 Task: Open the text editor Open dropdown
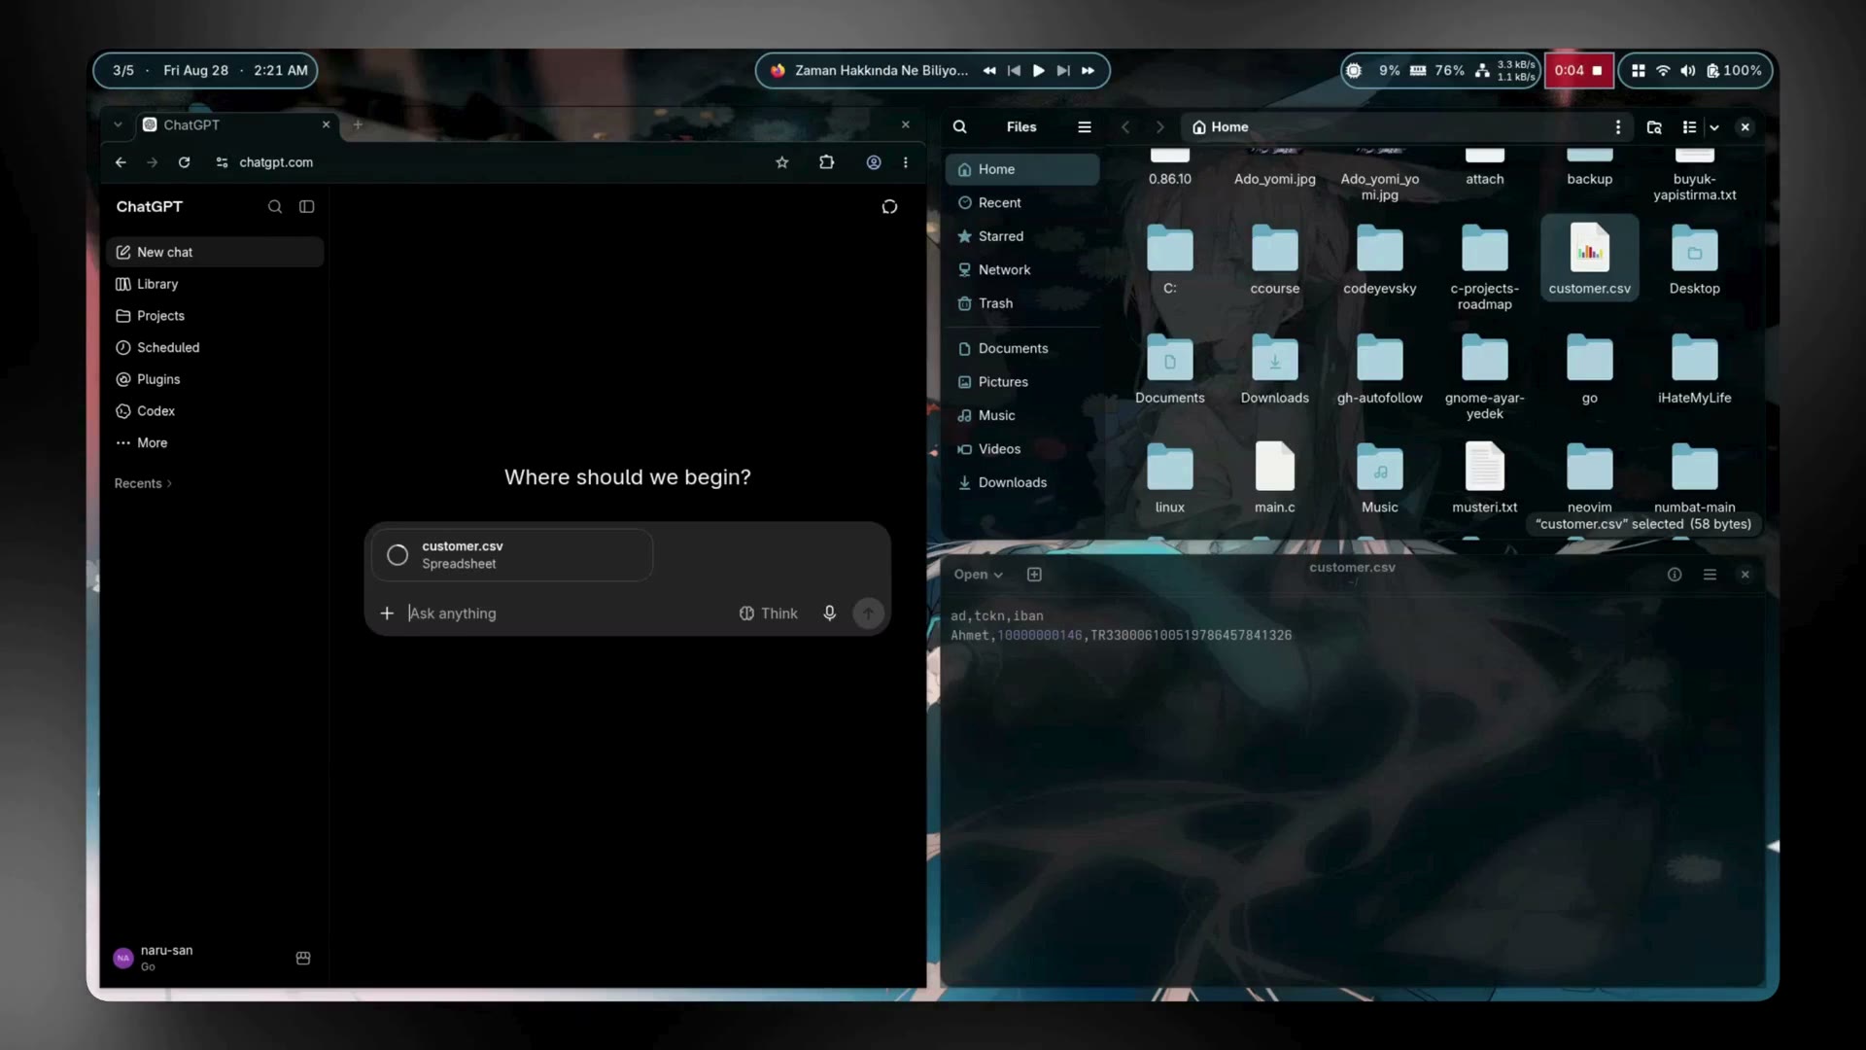(978, 575)
